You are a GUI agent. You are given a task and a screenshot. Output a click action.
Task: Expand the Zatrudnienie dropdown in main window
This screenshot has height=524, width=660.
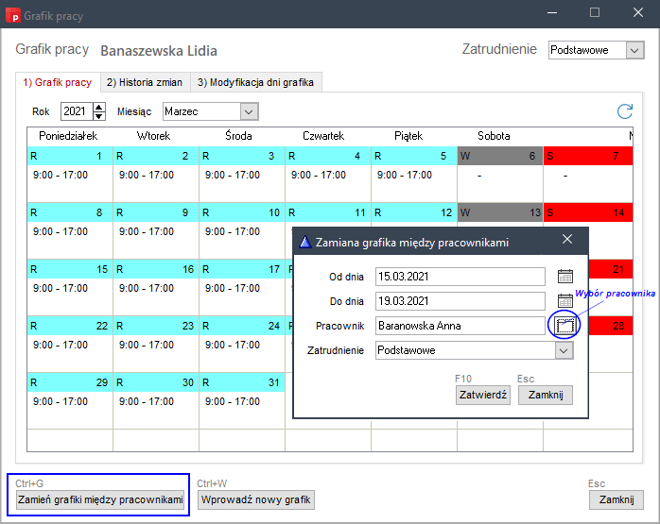click(x=634, y=50)
